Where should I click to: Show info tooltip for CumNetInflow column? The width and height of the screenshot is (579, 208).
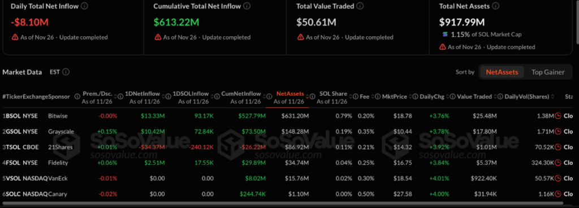tap(217, 97)
